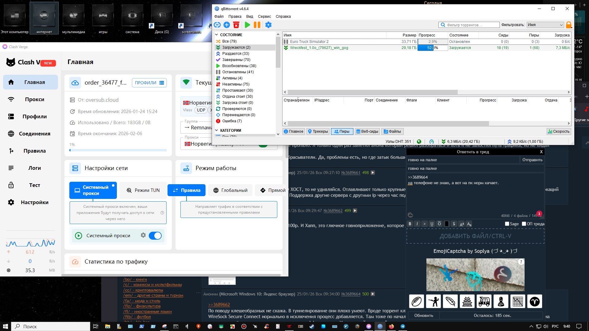Click the Фильтр торрентов search field

click(472, 25)
